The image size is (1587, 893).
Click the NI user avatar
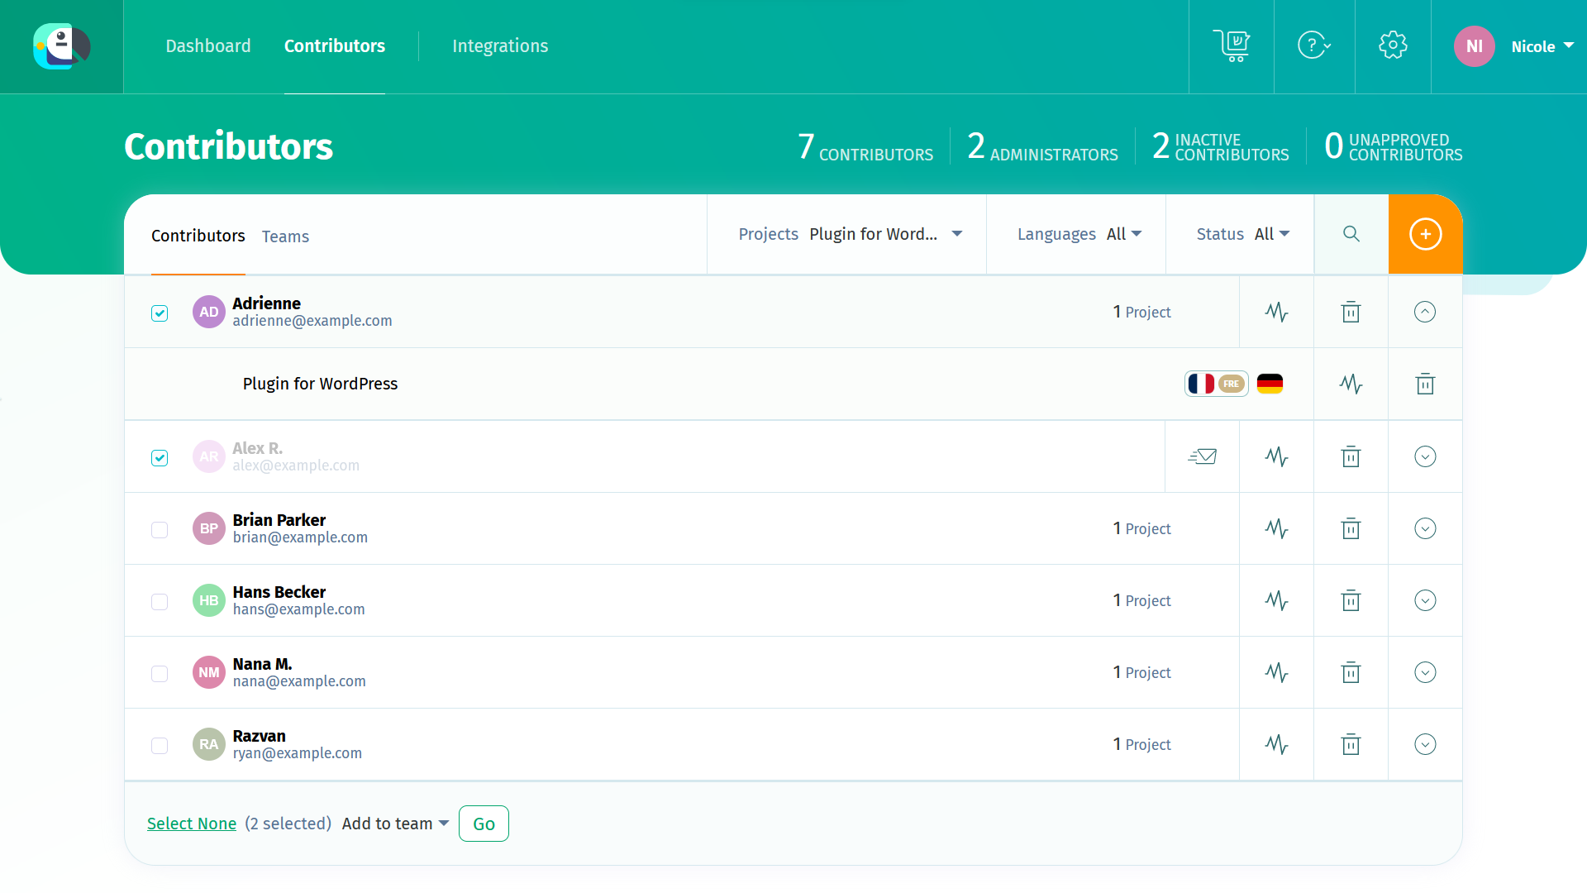(x=1475, y=46)
